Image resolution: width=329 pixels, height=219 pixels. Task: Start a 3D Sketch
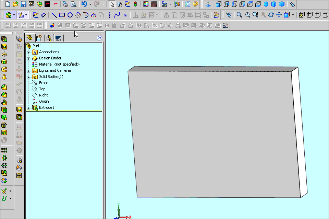pyautogui.click(x=216, y=15)
